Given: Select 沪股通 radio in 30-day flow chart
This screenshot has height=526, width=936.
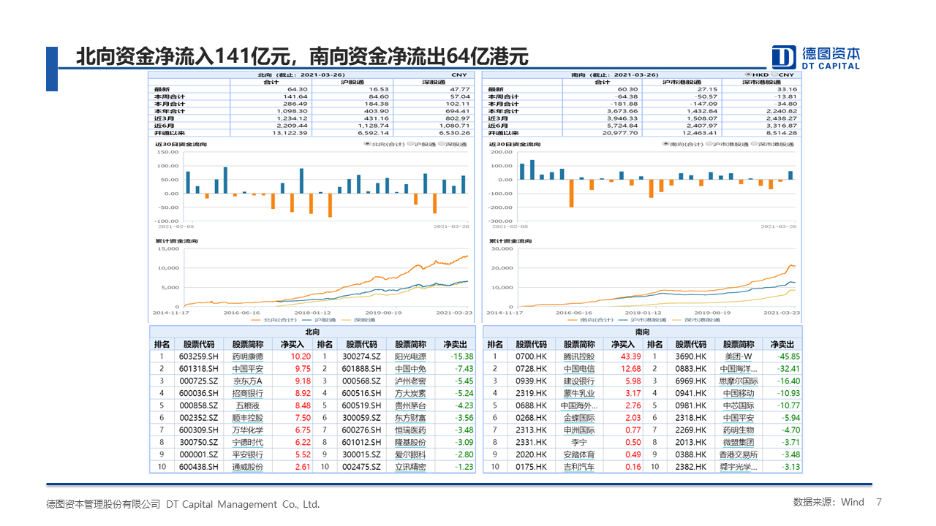Looking at the screenshot, I should 409,144.
